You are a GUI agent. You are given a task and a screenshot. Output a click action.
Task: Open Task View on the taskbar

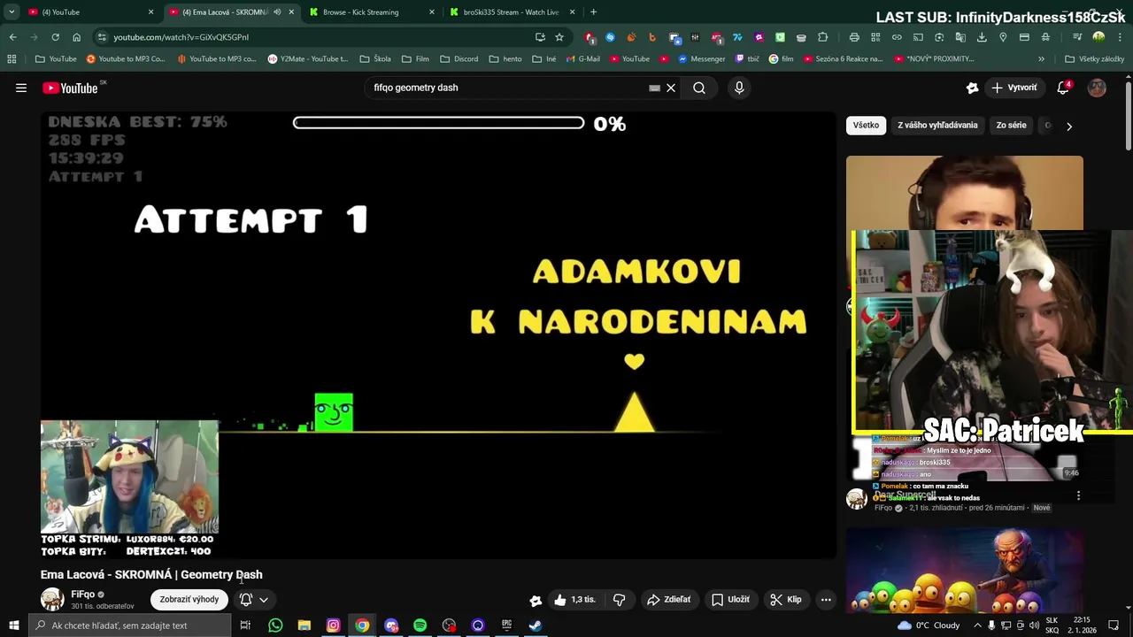pos(245,625)
